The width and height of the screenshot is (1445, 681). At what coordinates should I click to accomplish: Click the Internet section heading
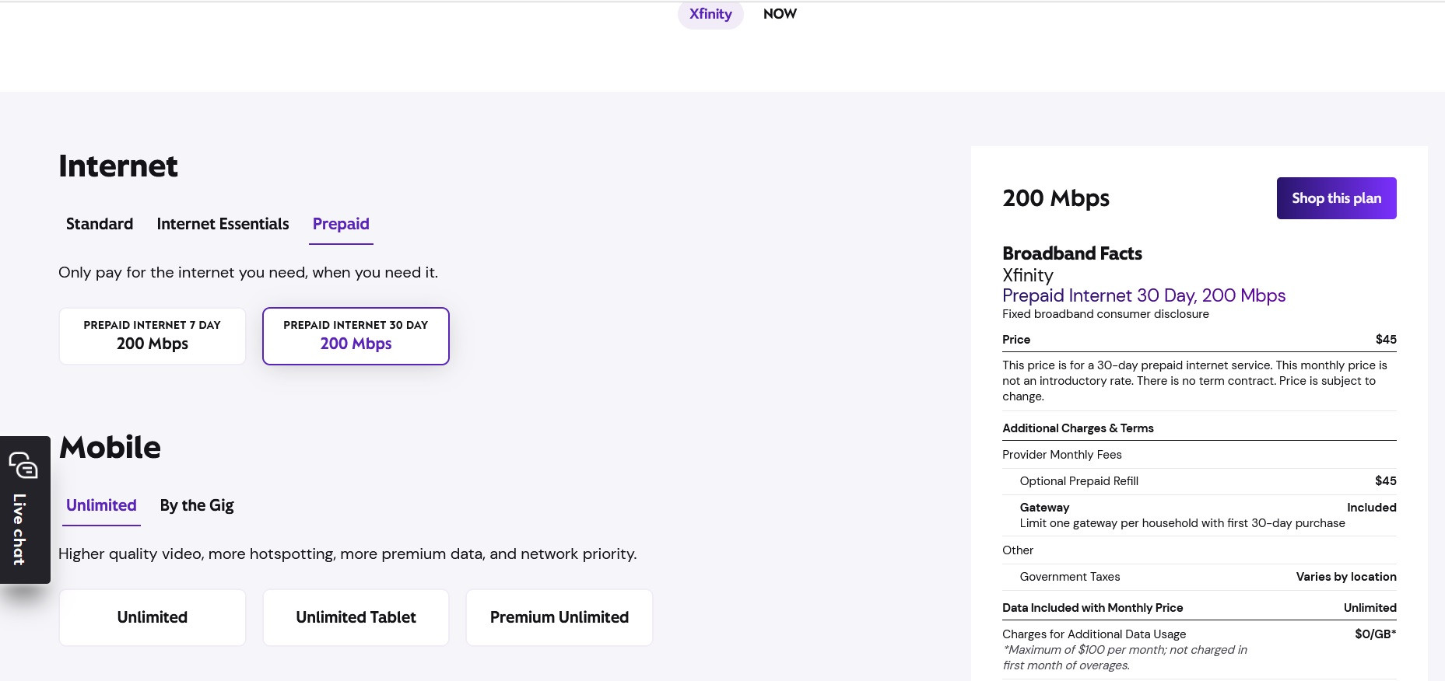tap(118, 166)
